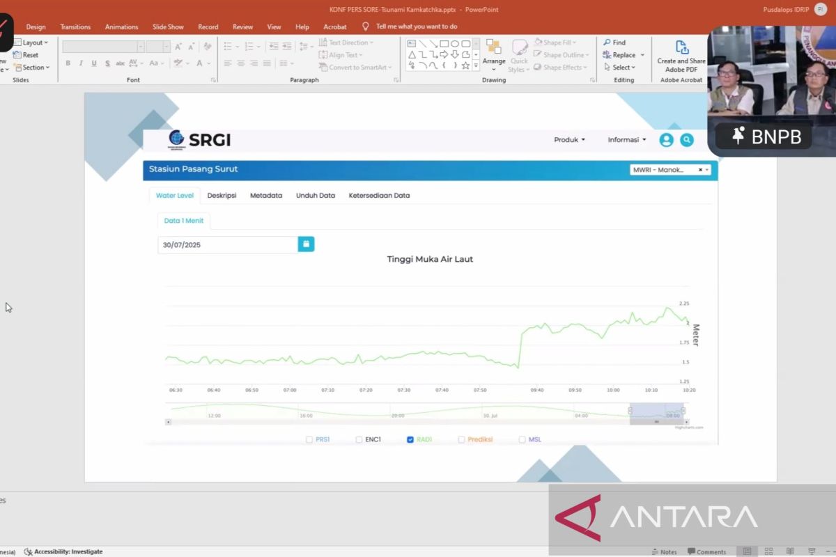Open the Animations ribbon tab
This screenshot has width=836, height=557.
point(121,26)
